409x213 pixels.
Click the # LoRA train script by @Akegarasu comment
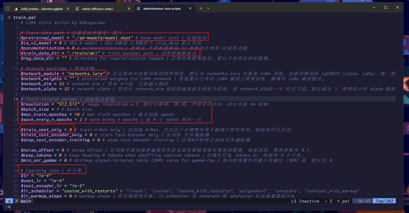[63, 22]
